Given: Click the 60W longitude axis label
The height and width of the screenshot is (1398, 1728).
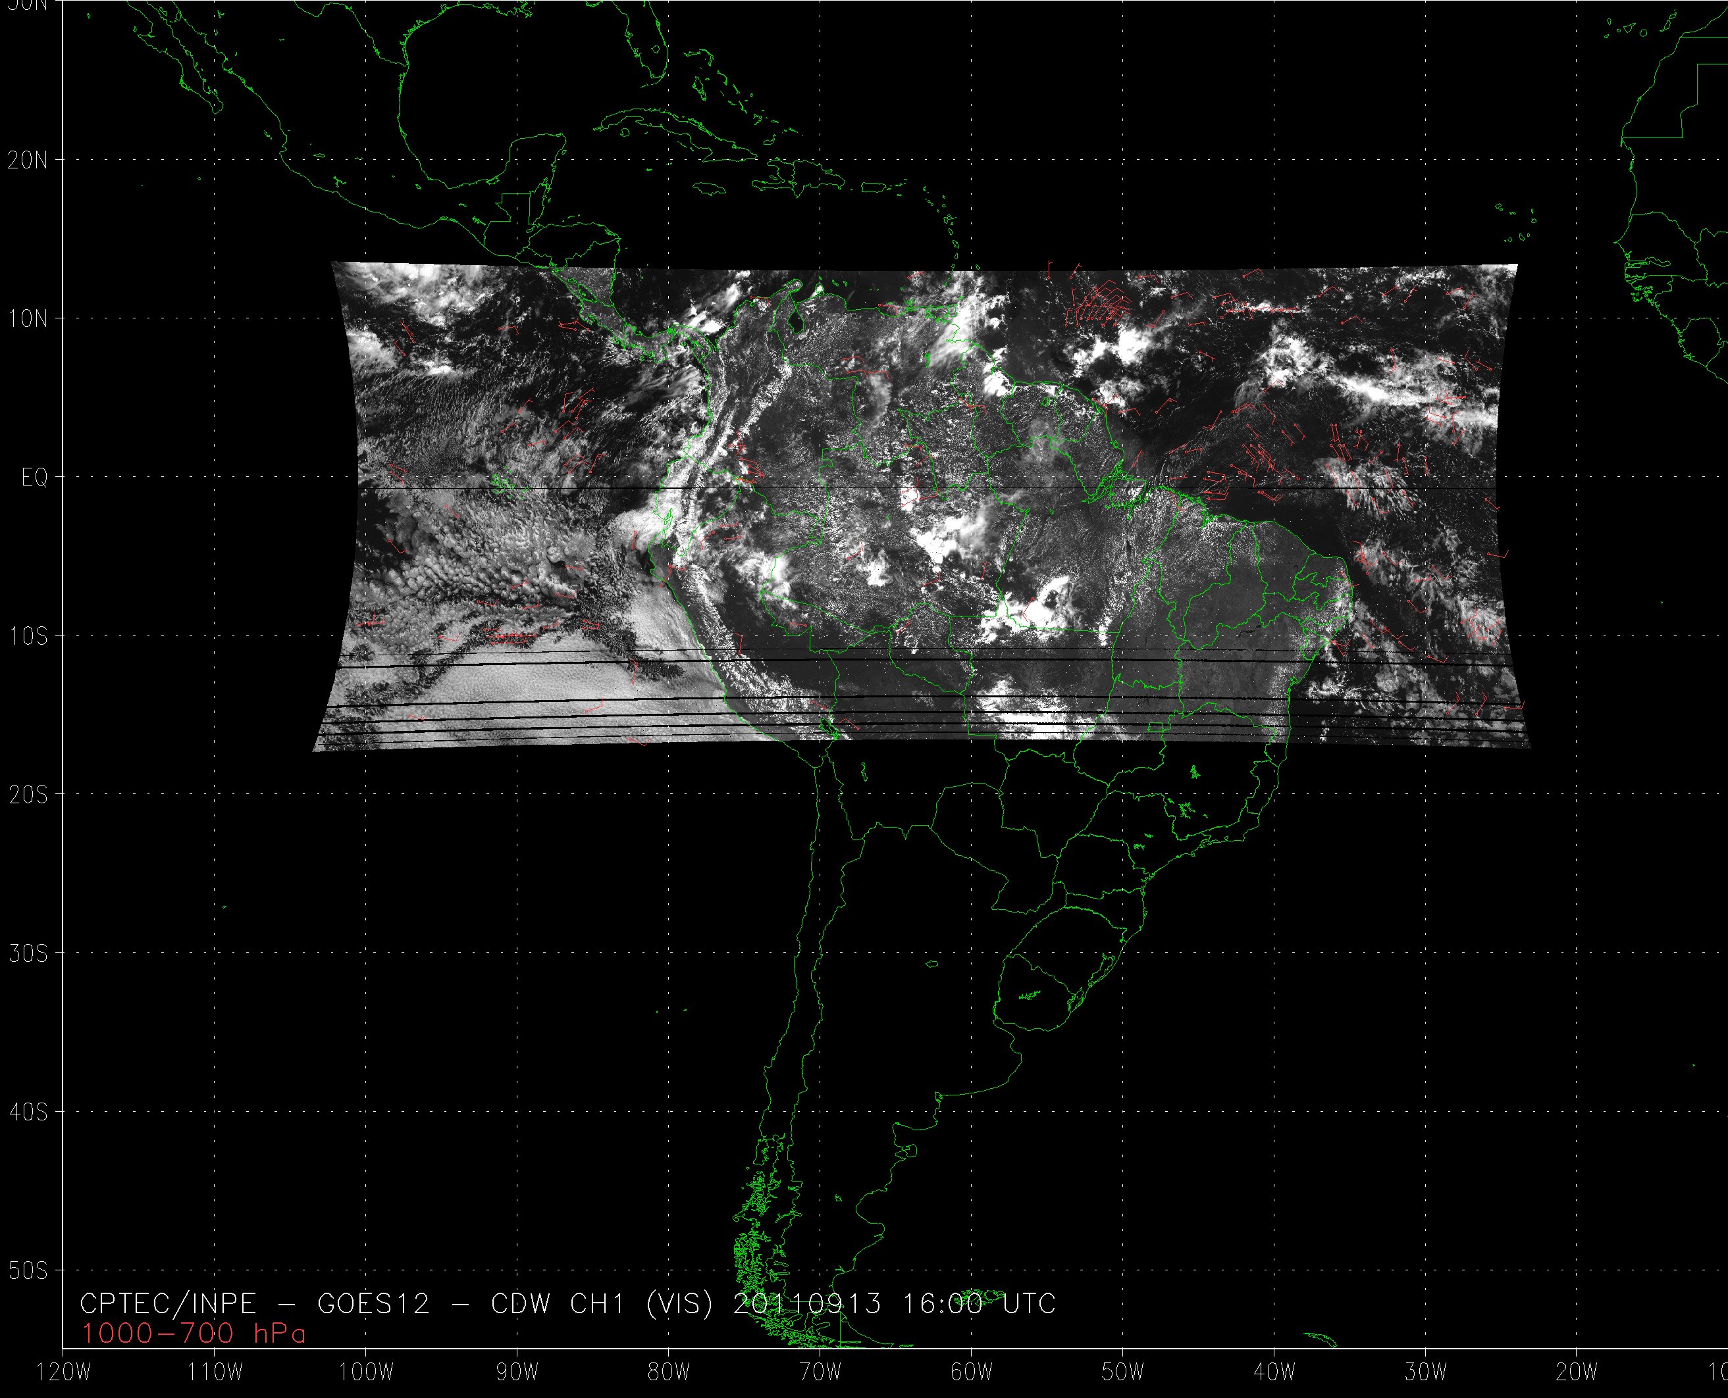Looking at the screenshot, I should (972, 1373).
